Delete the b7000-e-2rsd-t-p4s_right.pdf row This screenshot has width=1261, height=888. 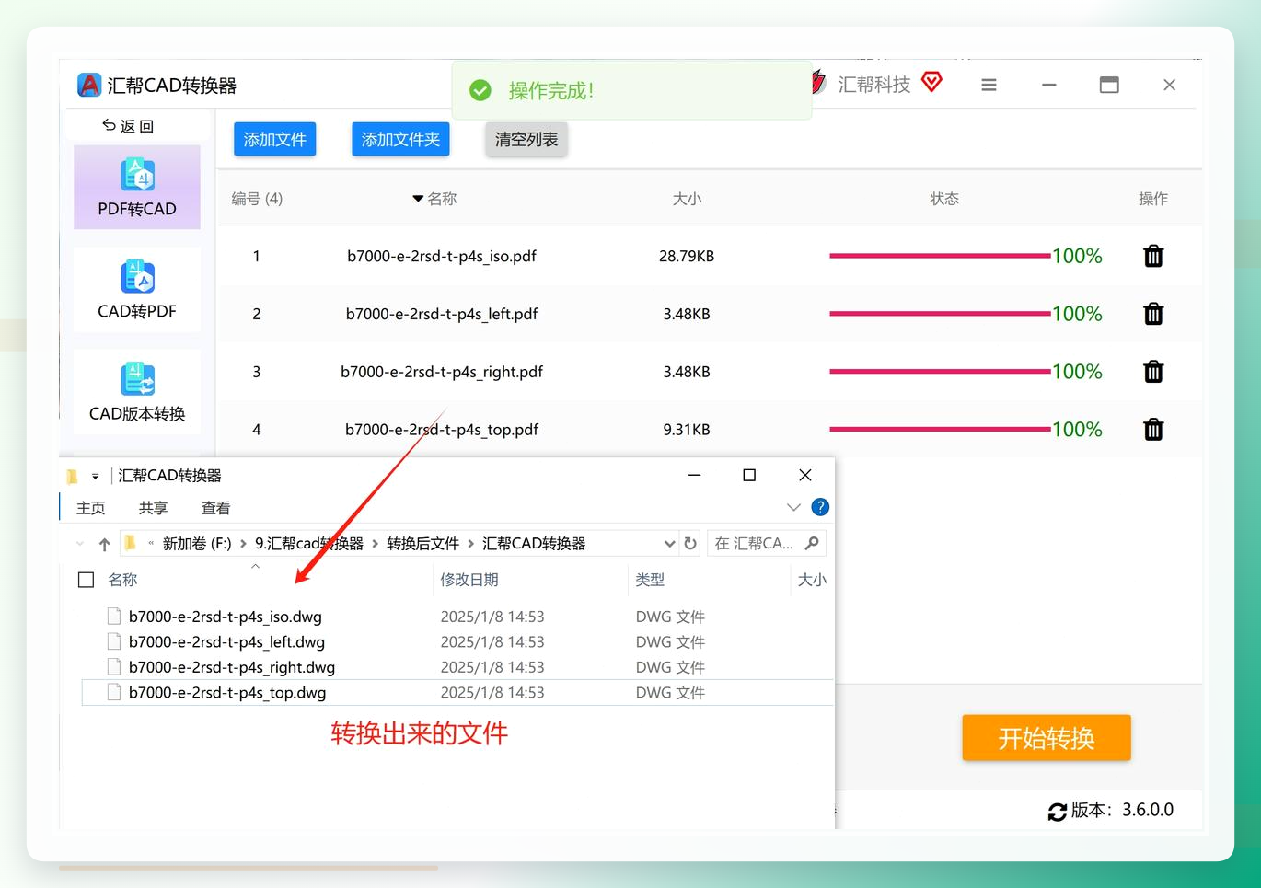(x=1153, y=372)
